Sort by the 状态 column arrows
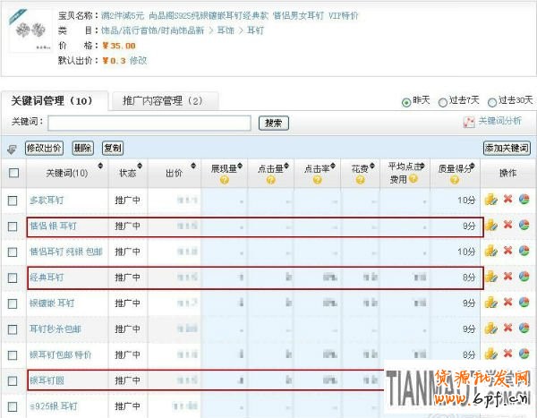The image size is (537, 418). [x=141, y=167]
